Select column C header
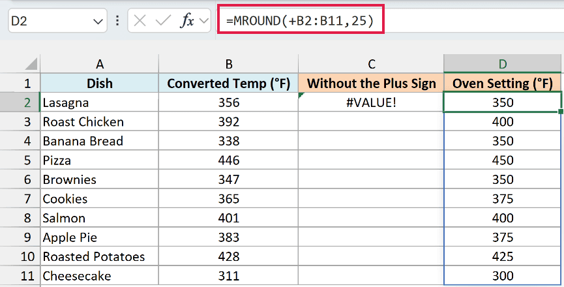 coord(371,64)
